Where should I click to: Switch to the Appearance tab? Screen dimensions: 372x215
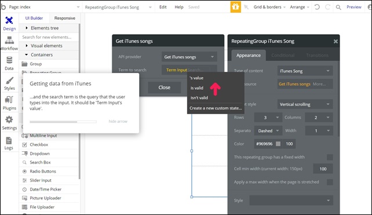pos(249,55)
